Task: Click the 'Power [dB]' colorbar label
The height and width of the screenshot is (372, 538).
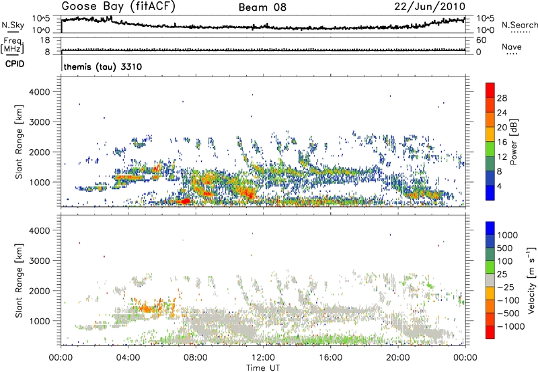Action: (513, 142)
